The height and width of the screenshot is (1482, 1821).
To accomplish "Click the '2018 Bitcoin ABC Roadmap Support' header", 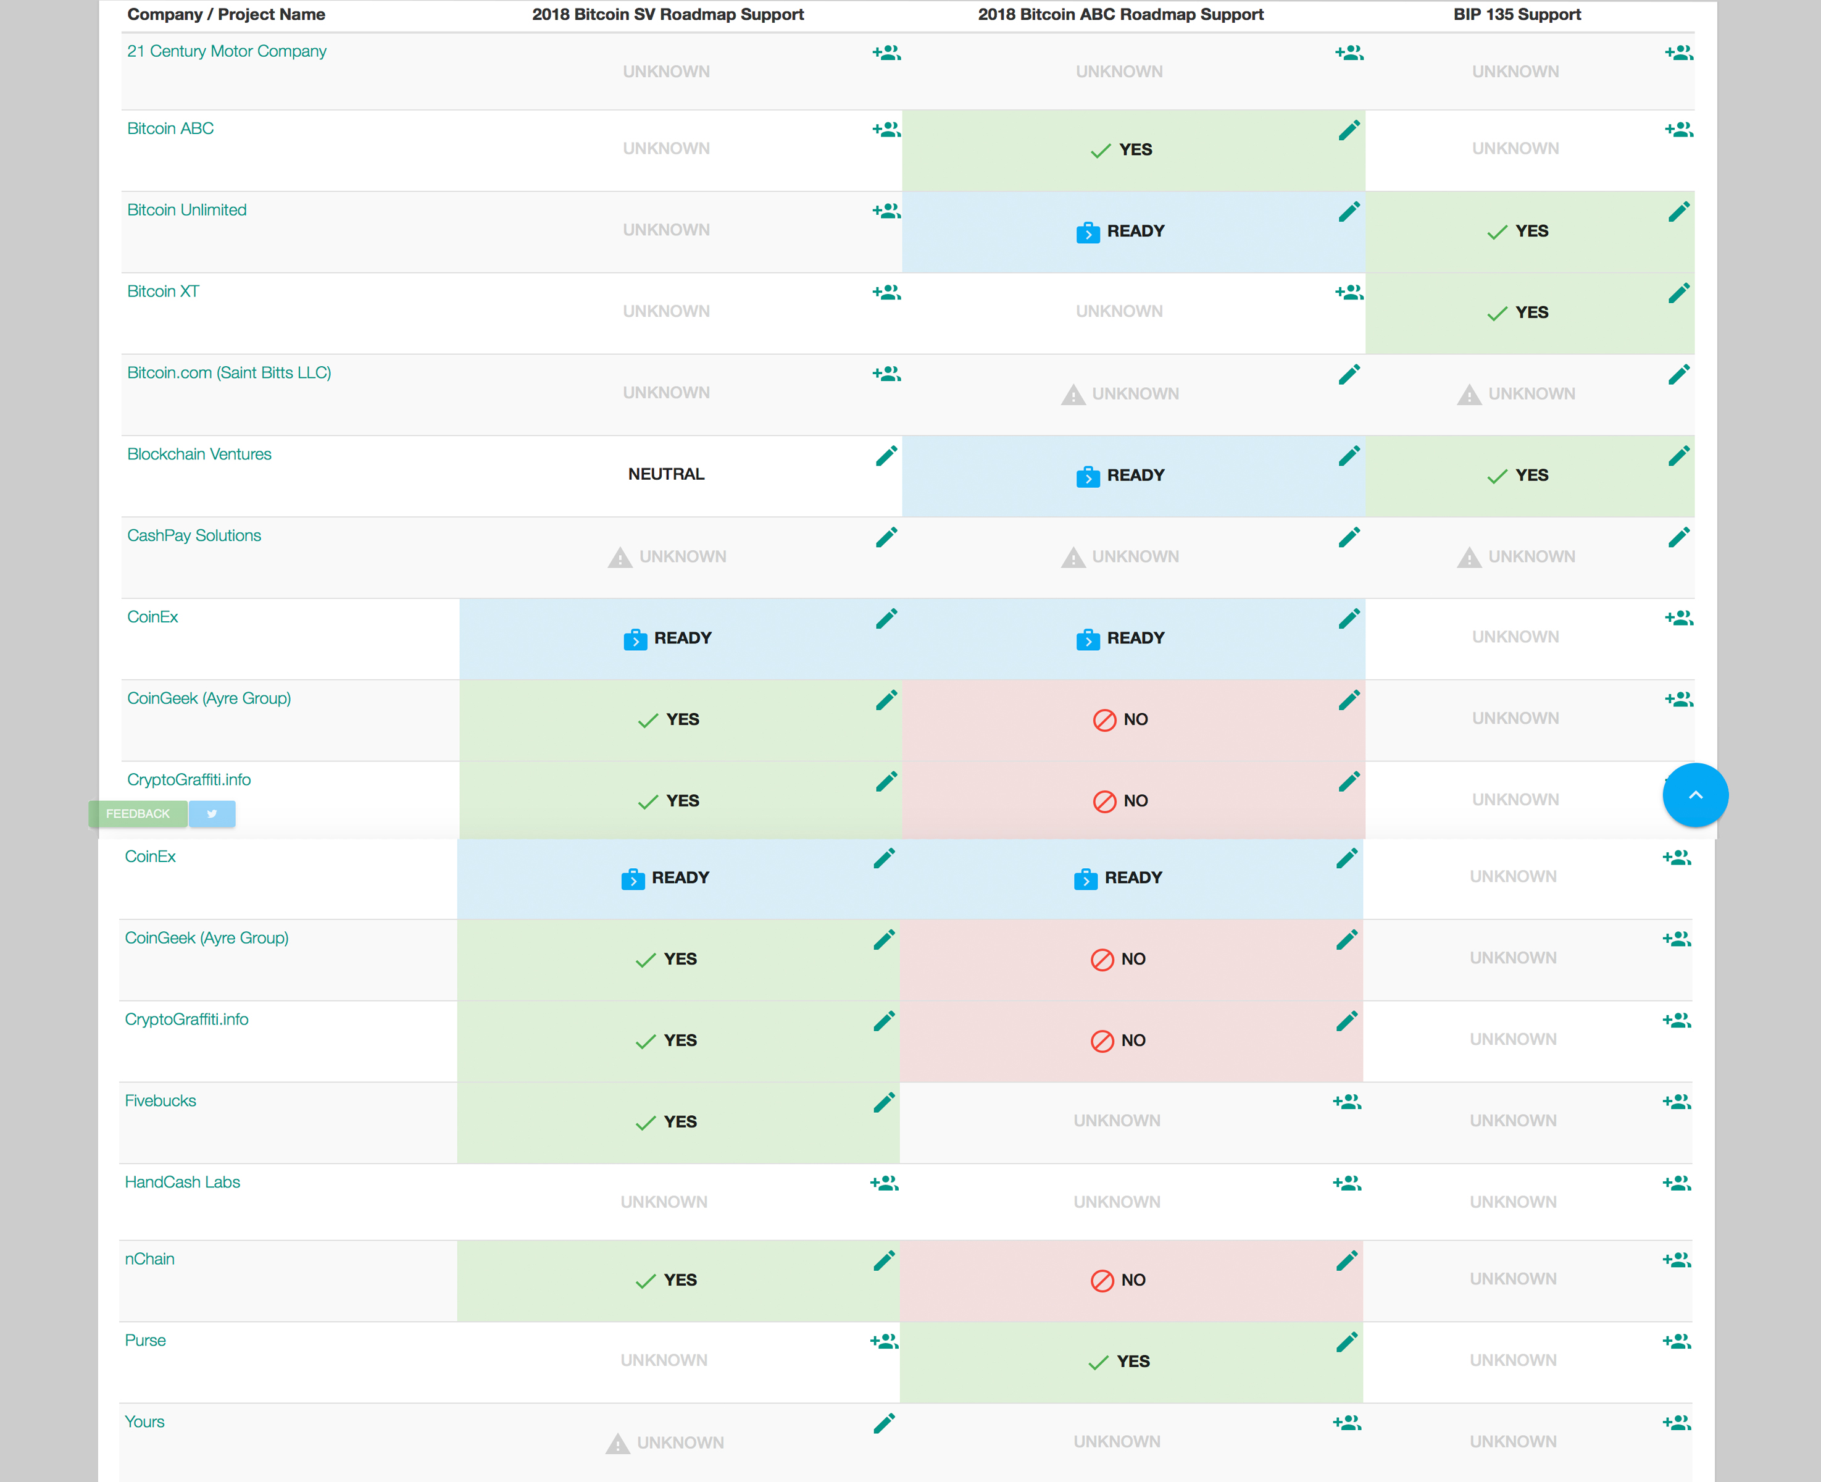I will [1120, 15].
